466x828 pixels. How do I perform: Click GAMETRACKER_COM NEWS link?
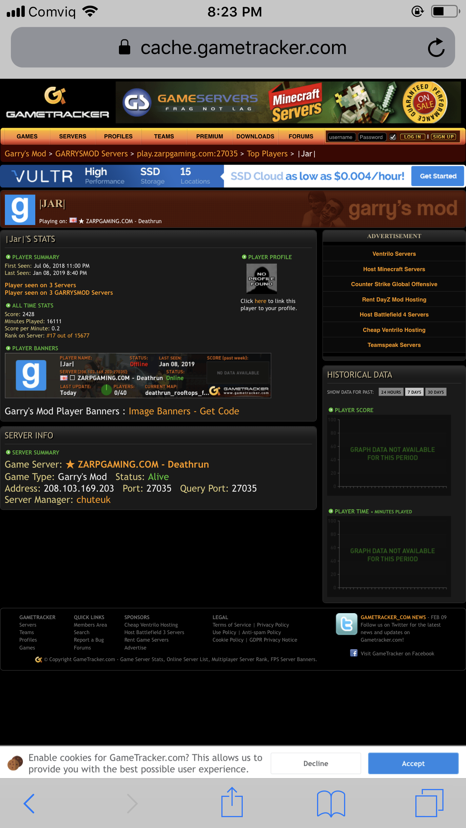393,617
